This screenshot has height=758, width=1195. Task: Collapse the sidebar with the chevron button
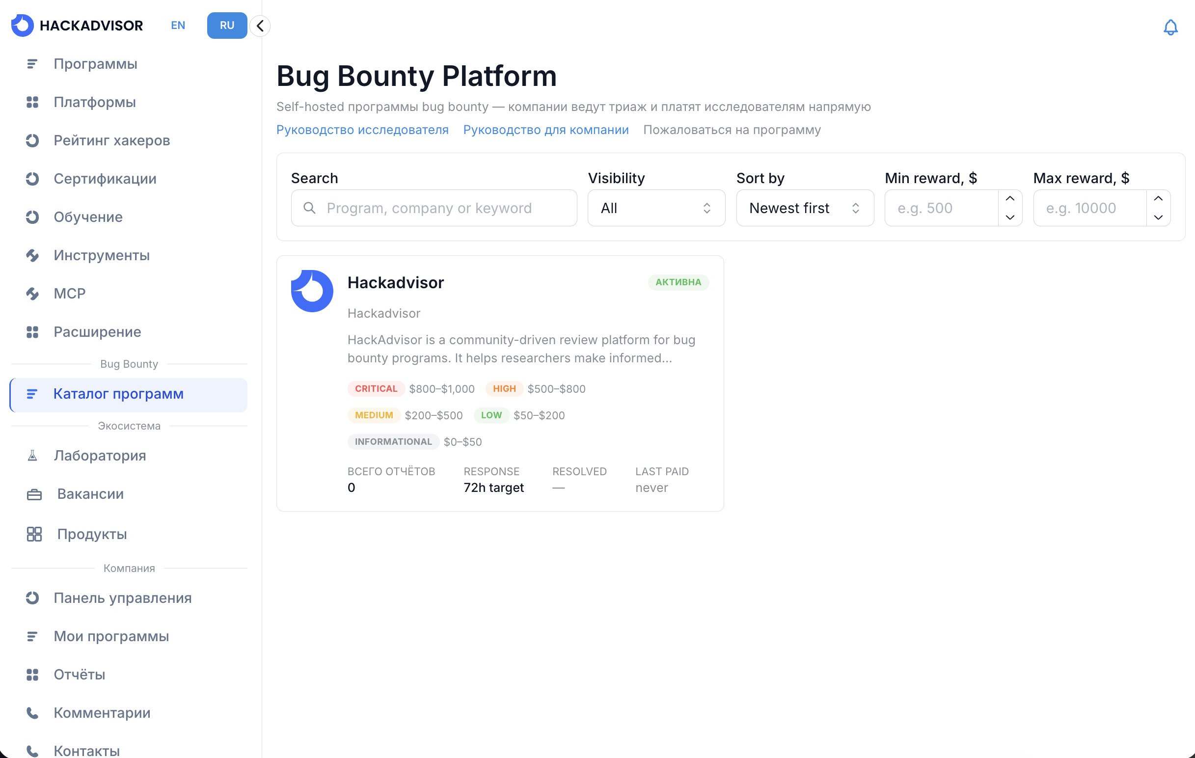coord(260,26)
